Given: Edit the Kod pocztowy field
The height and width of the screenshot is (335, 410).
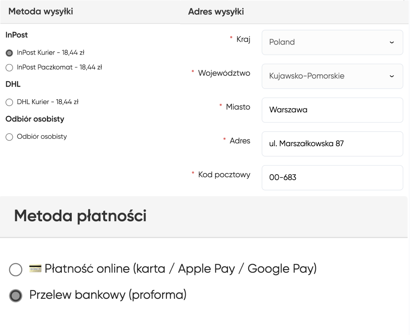Looking at the screenshot, I should pos(332,178).
